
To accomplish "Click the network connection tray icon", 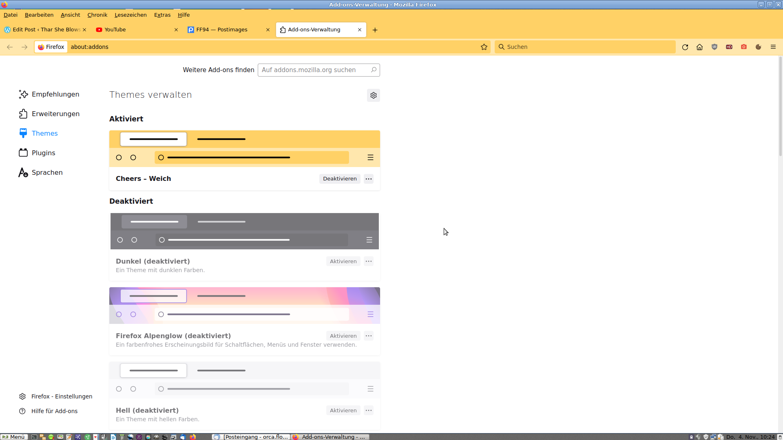I will tap(713, 437).
